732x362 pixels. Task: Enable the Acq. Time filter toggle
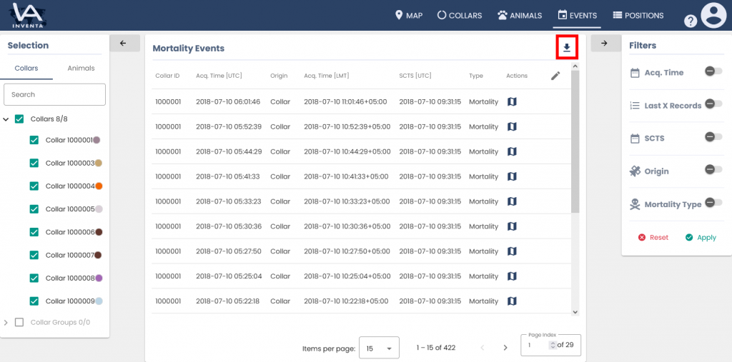[x=713, y=71]
